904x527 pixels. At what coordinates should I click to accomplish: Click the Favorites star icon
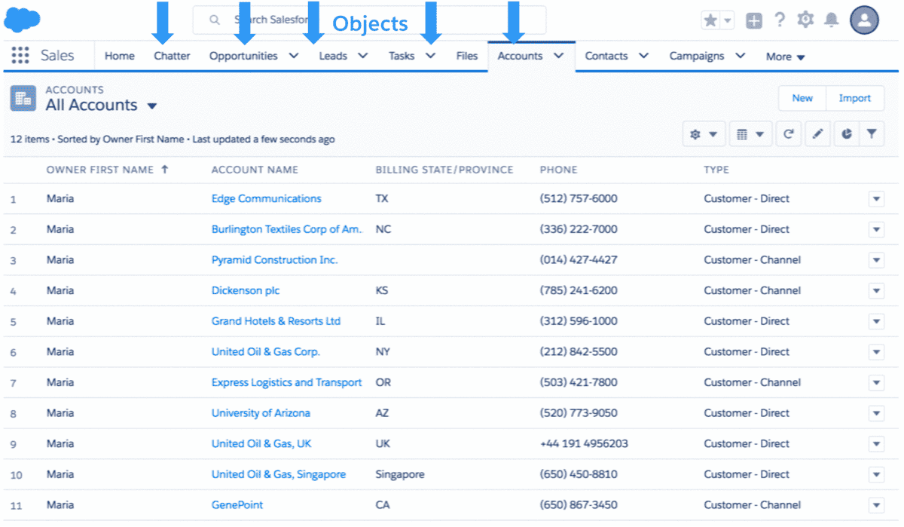tap(710, 21)
